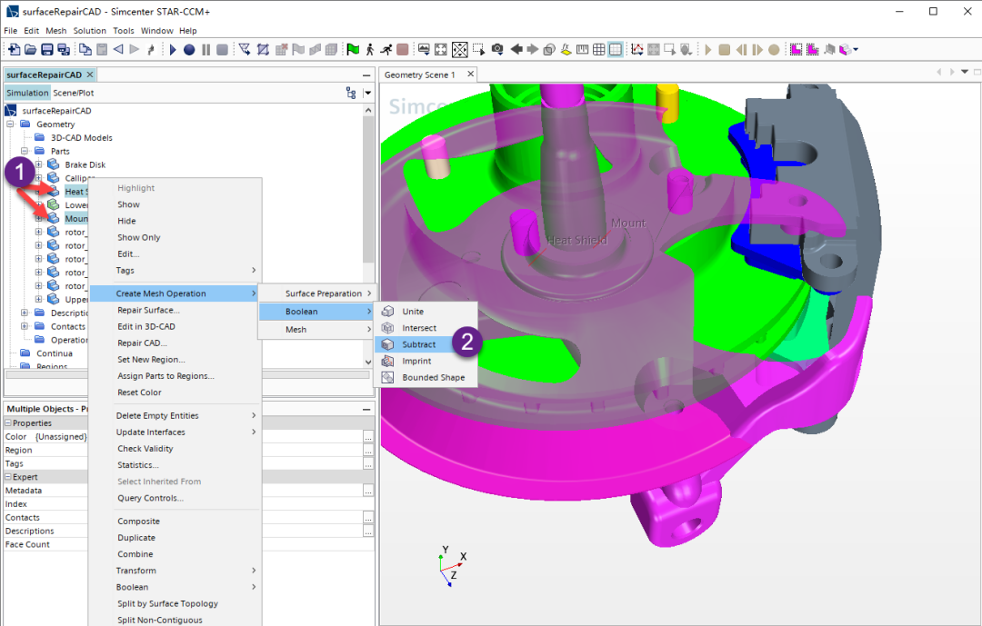Select the Geometry Scene 1 tab
Viewport: 982px width, 626px height.
pyautogui.click(x=419, y=75)
